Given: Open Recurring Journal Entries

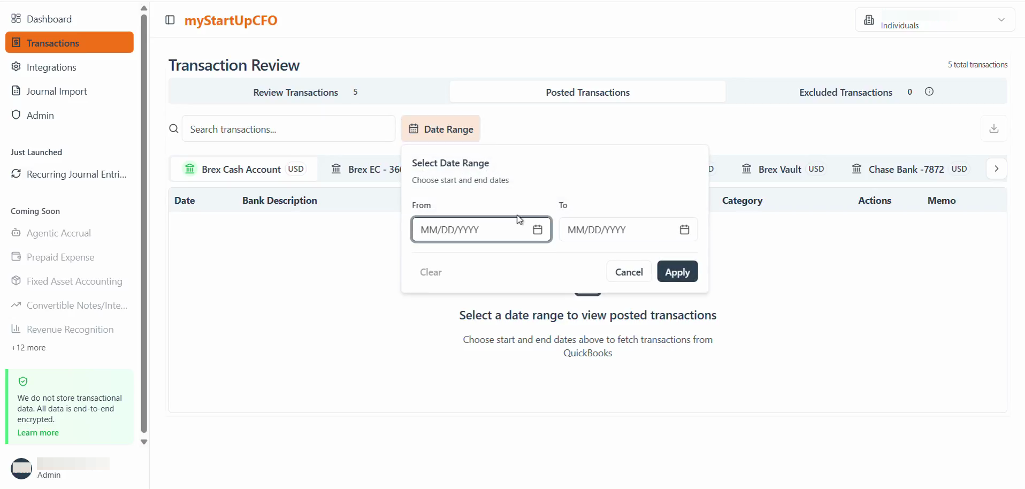Looking at the screenshot, I should pyautogui.click(x=69, y=174).
